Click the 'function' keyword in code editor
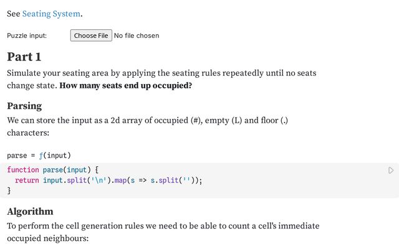The width and height of the screenshot is (399, 249). (23, 169)
